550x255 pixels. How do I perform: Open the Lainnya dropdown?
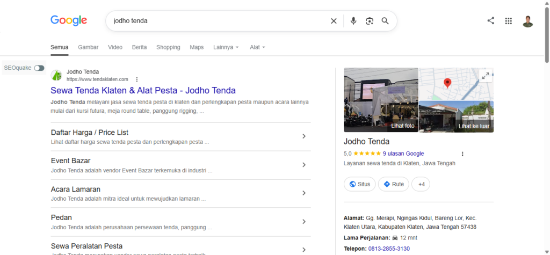click(x=226, y=47)
